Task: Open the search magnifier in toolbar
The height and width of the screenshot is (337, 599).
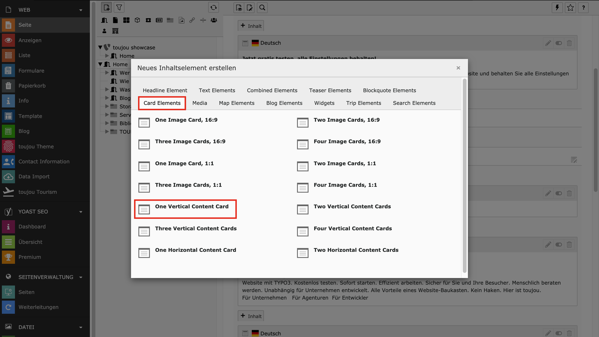Action: [262, 7]
